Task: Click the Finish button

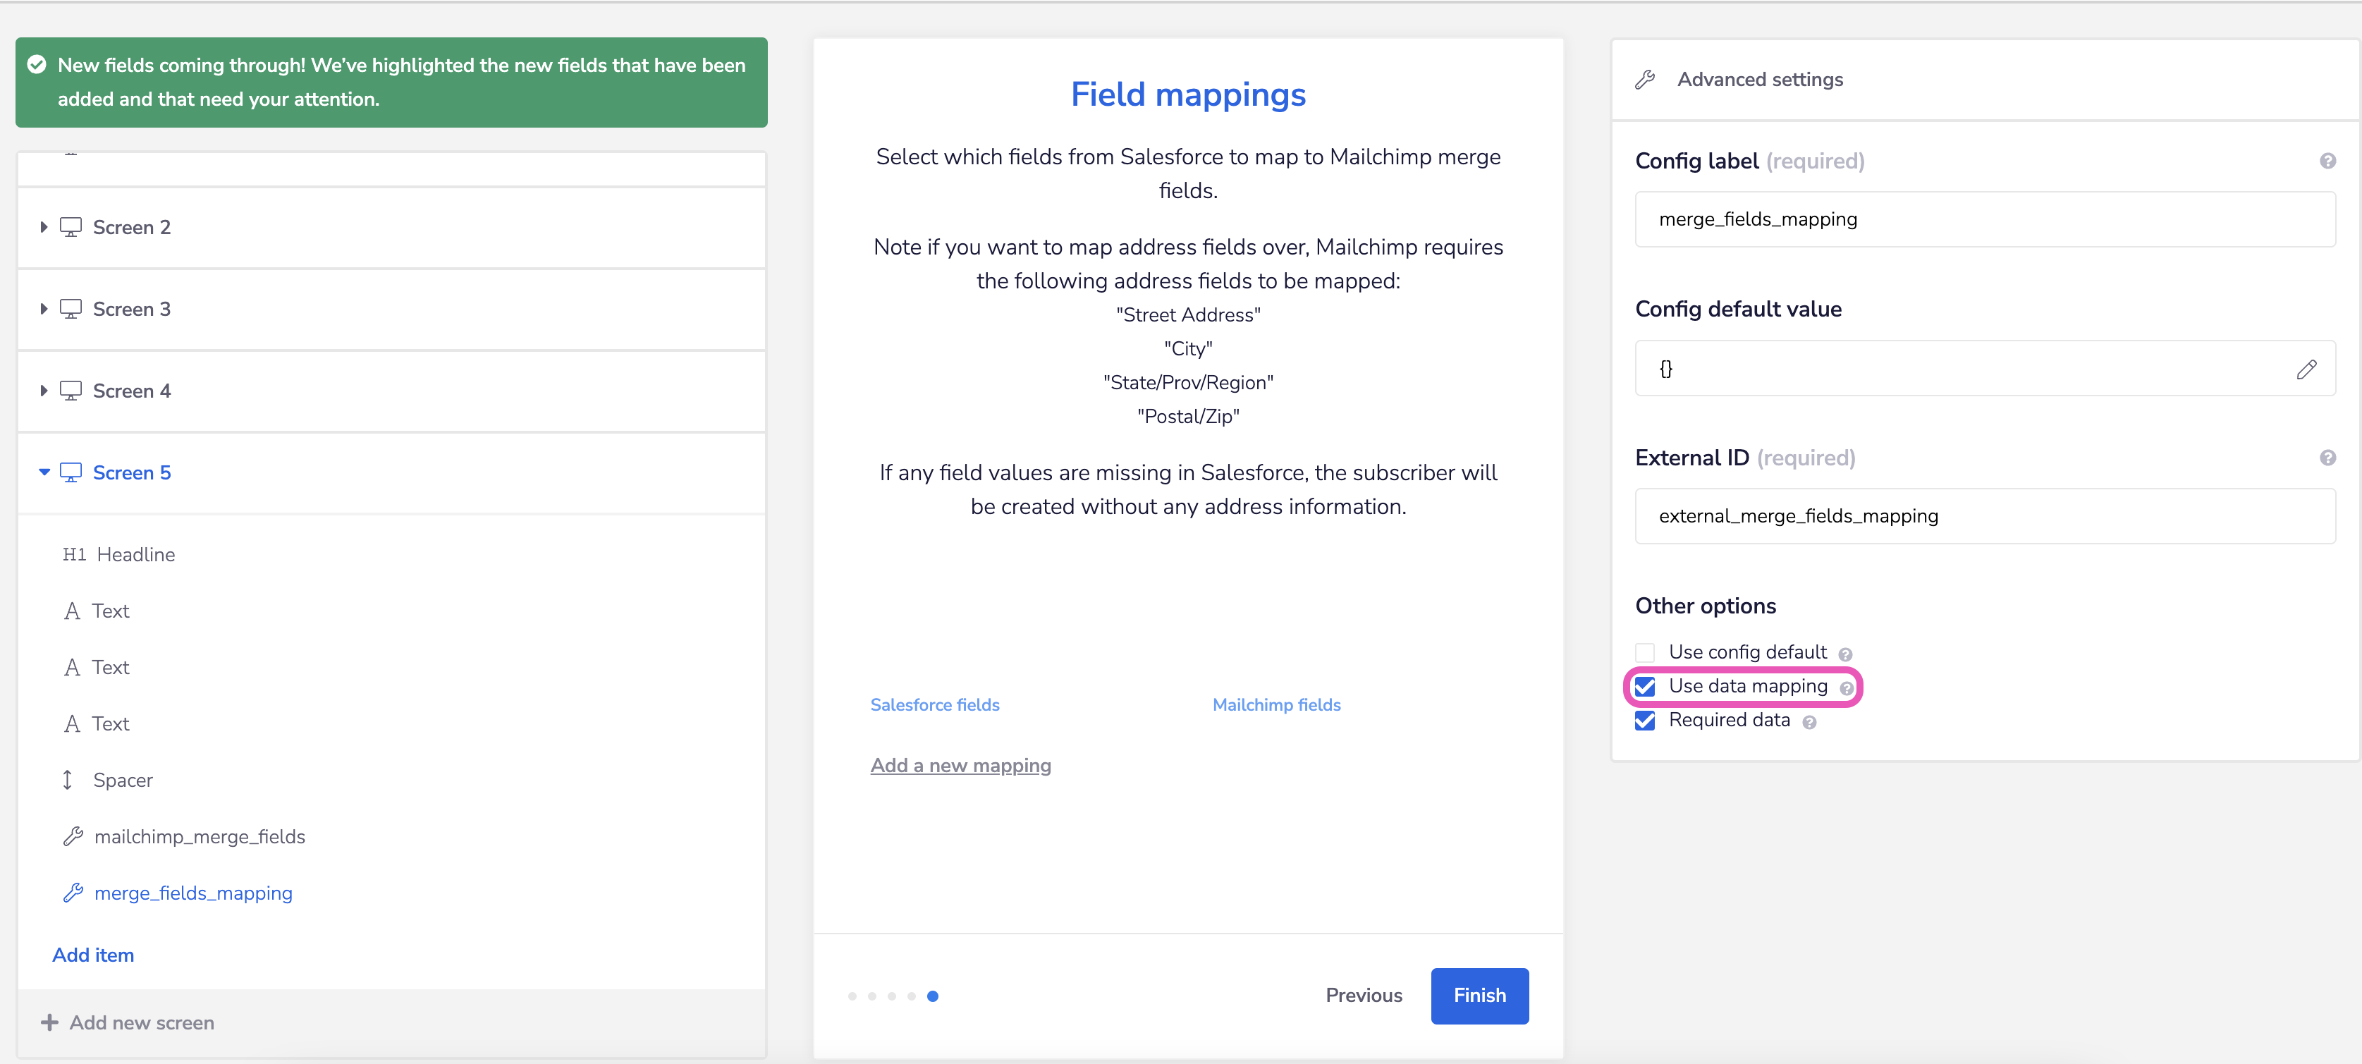Action: pyautogui.click(x=1479, y=995)
